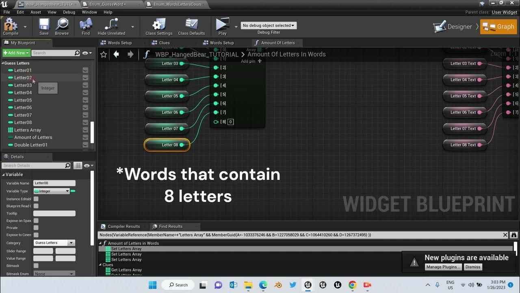This screenshot has width=520, height=293.
Task: Open Windows Start menu
Action: click(x=153, y=285)
